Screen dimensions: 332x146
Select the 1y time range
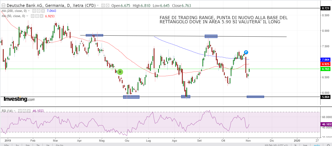(x=17, y=145)
